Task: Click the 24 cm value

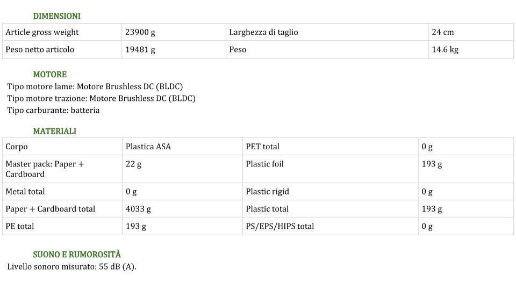Action: pyautogui.click(x=442, y=32)
